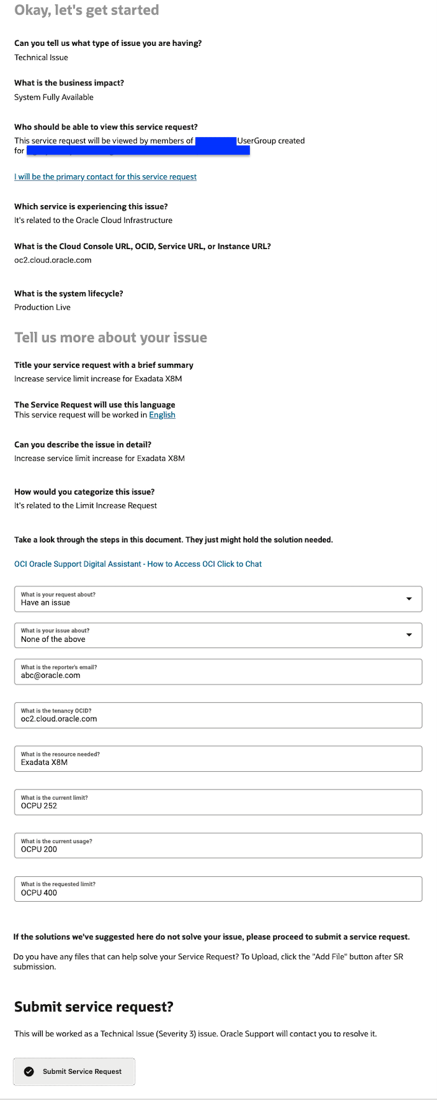The image size is (437, 1100).
Task: Select the 'Tell us more about your issue' heading
Action: click(111, 338)
